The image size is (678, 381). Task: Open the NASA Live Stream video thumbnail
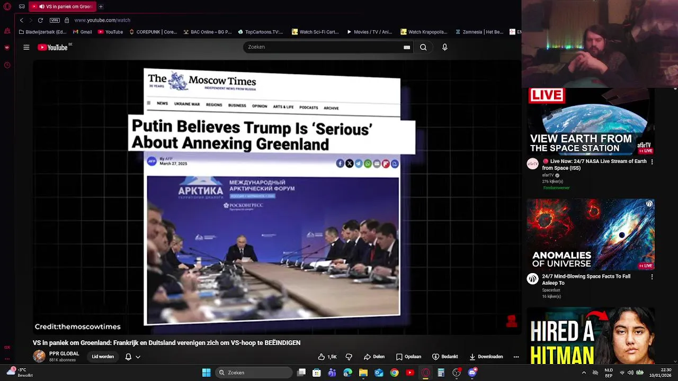(591, 121)
